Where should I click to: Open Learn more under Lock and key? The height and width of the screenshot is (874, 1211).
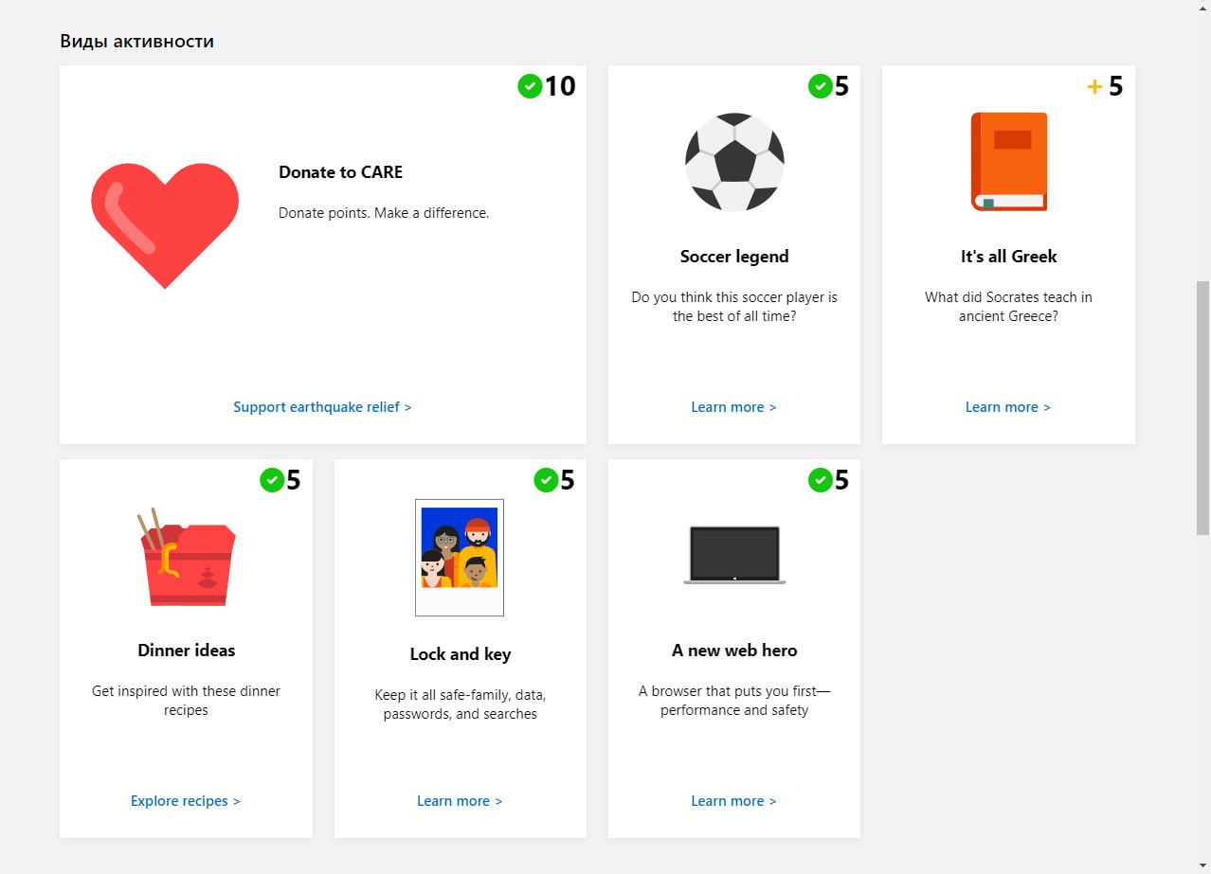point(460,801)
